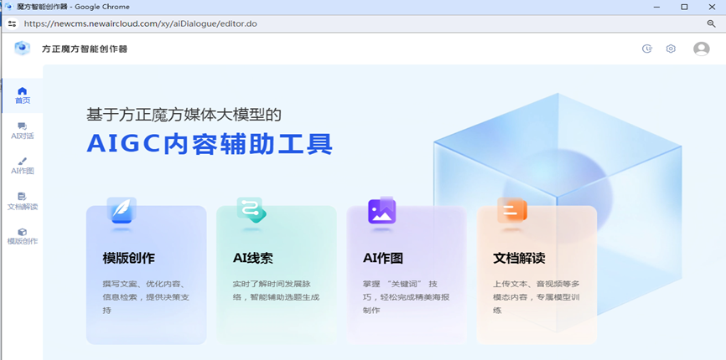Viewport: 726px width, 360px height.
Task: Open the AI对话 sidebar item
Action: pos(23,131)
